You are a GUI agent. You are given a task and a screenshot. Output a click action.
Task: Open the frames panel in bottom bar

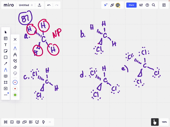(x=6, y=122)
